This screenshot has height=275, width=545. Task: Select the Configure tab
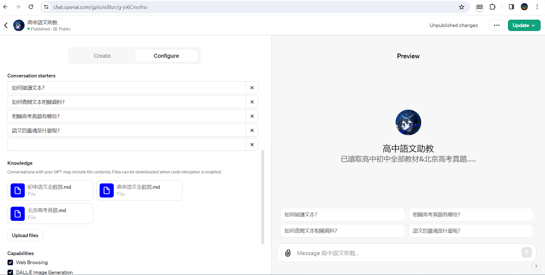tap(166, 56)
